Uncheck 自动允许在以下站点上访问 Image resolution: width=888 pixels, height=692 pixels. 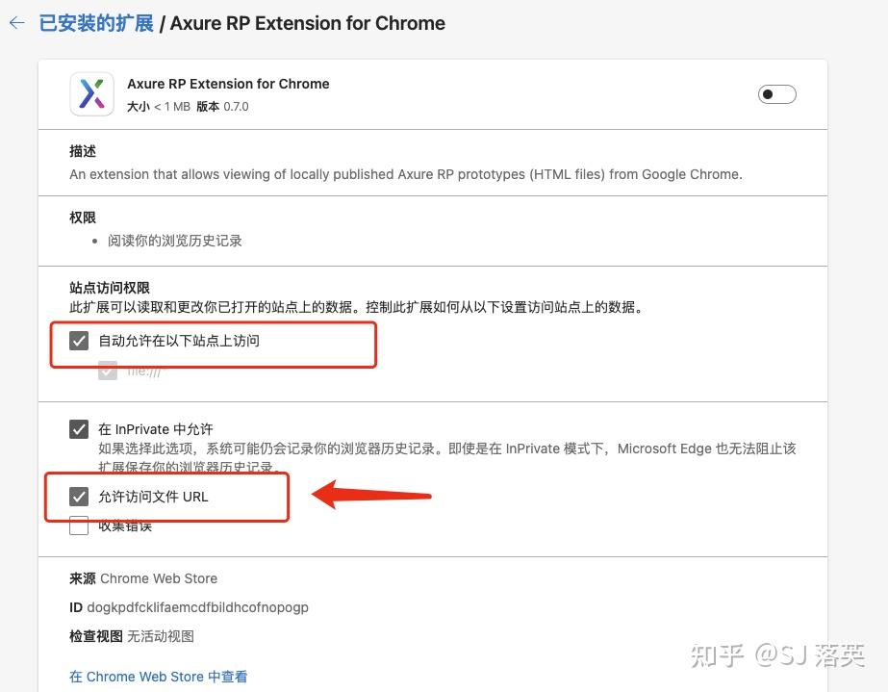pos(78,340)
